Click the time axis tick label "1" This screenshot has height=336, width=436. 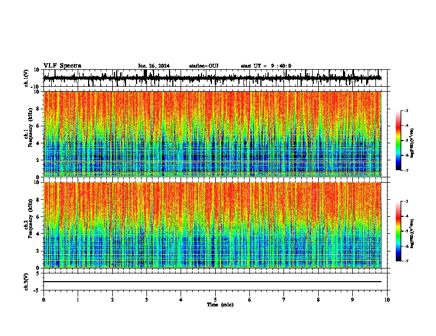78,300
